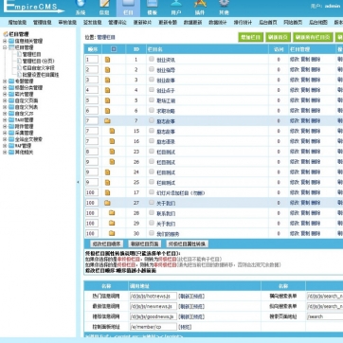Screen dimensions: 343x343
Task: Click the page icon in row ID 17
Action: pyautogui.click(x=107, y=192)
